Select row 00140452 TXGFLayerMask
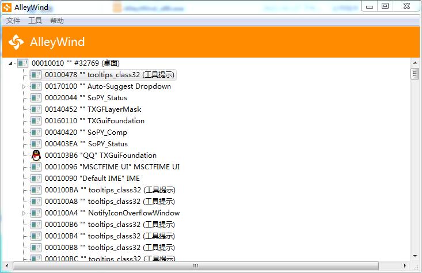The width and height of the screenshot is (422, 273). coord(93,109)
